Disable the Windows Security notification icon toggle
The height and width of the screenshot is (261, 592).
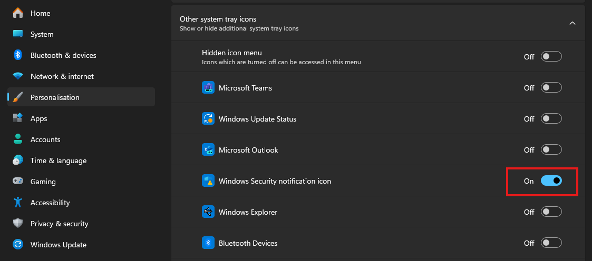pyautogui.click(x=551, y=181)
